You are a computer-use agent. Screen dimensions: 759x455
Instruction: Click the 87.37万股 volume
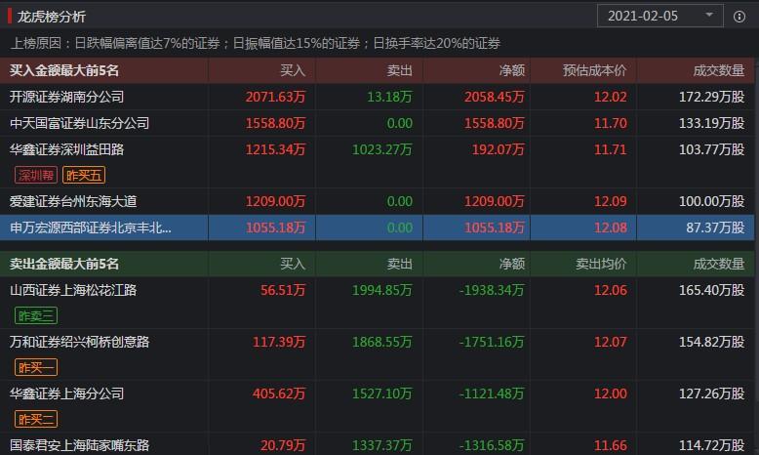coord(715,227)
